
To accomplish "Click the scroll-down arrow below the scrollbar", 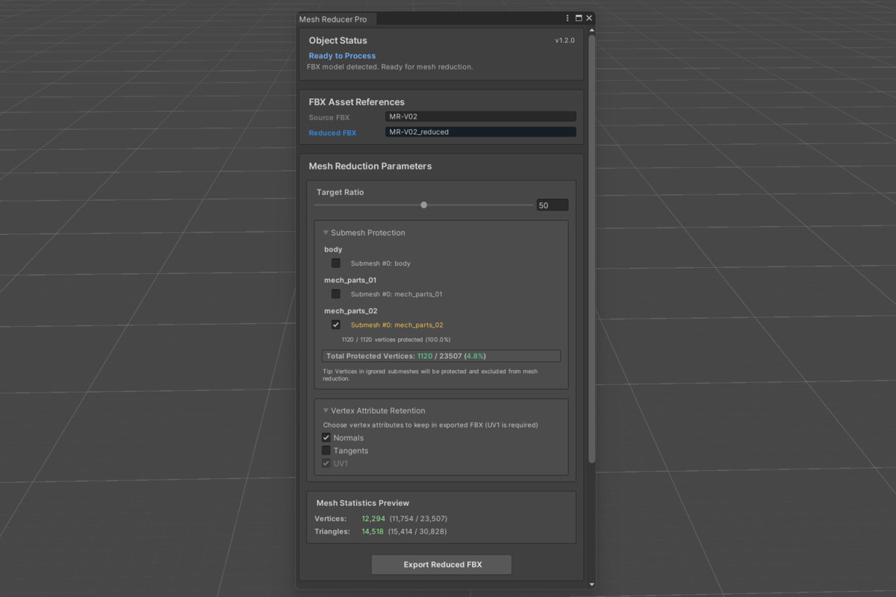I will [592, 584].
